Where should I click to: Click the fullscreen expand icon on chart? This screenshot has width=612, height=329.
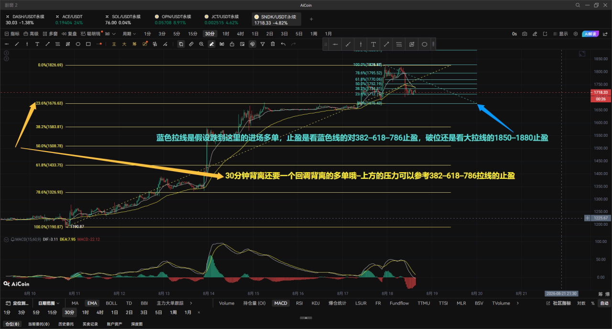point(581,54)
